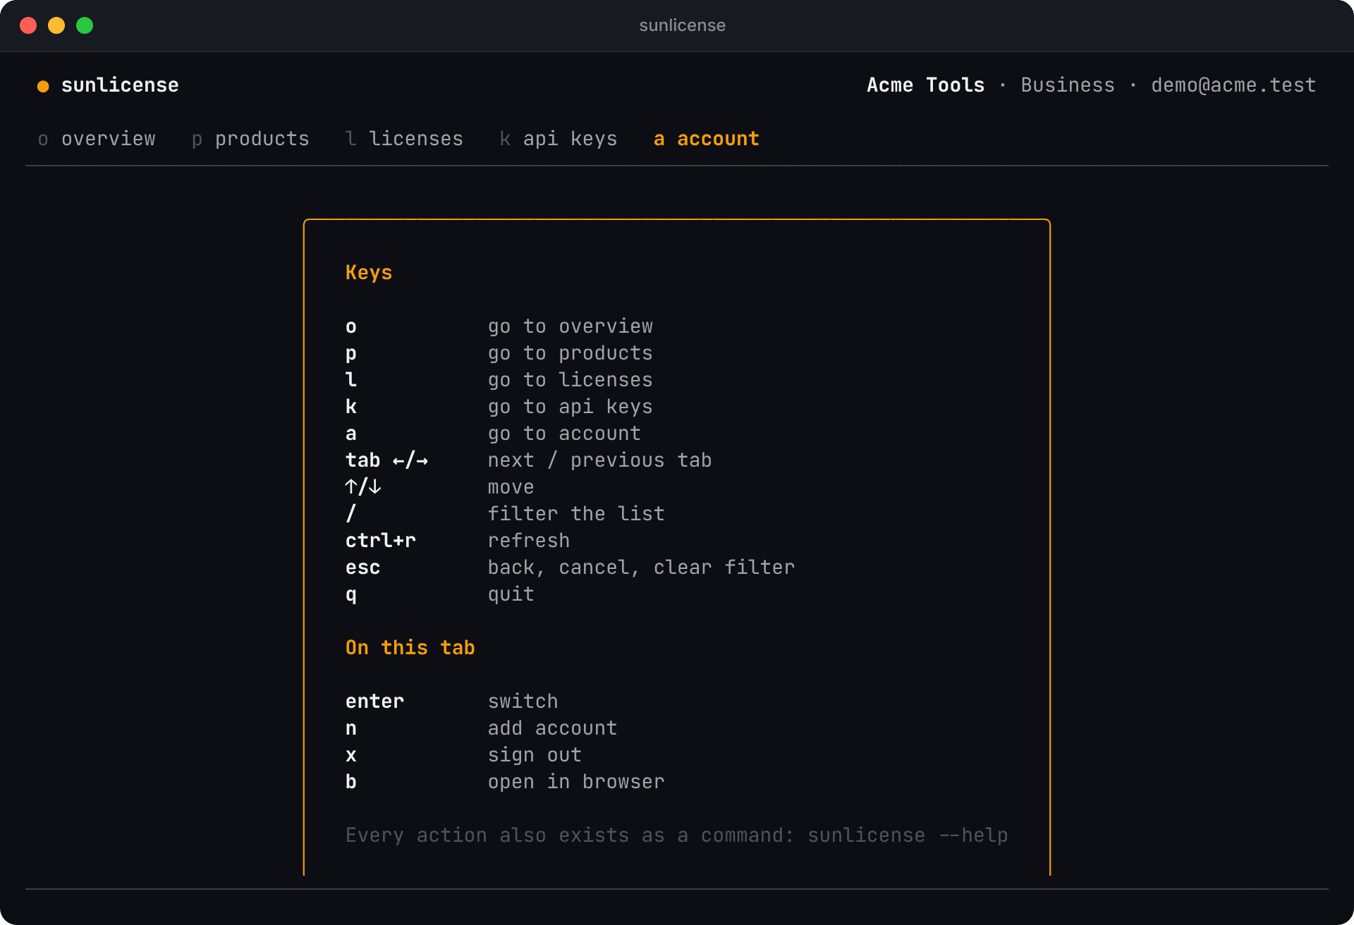Click 'filter the list' description

(576, 514)
